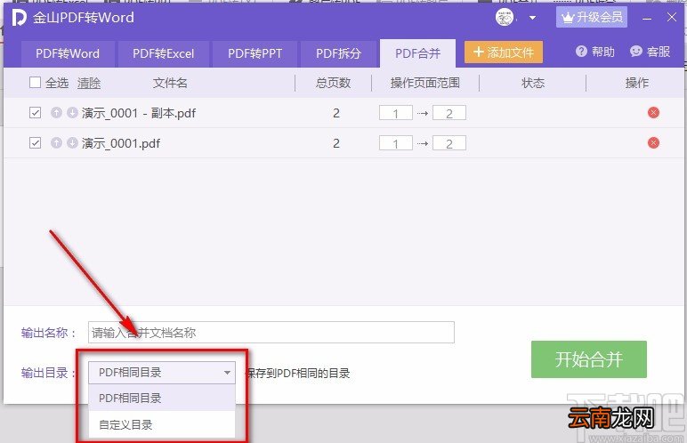Choose PDF相同目录 from the dropdown list
This screenshot has height=443, width=687.
[x=162, y=398]
